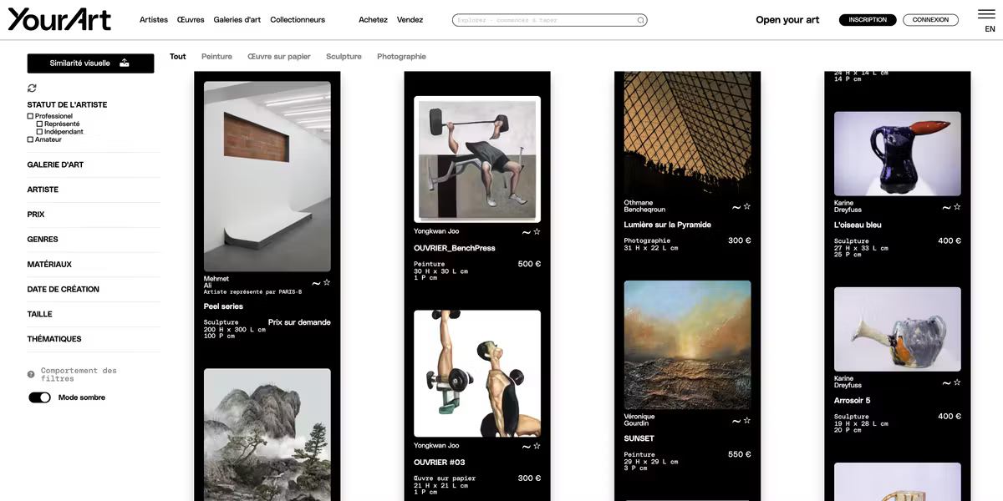Image resolution: width=1003 pixels, height=501 pixels.
Task: Click the search magnifier icon
Action: point(641,20)
